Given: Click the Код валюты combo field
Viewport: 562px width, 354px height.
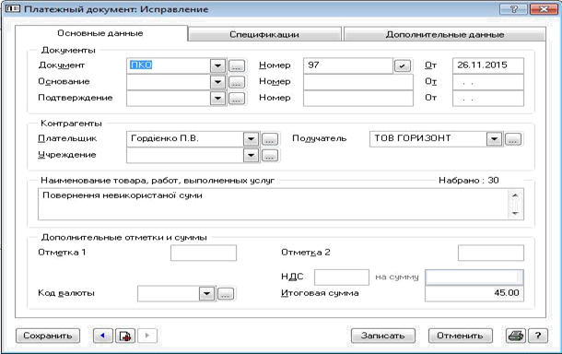Looking at the screenshot, I should [x=168, y=294].
